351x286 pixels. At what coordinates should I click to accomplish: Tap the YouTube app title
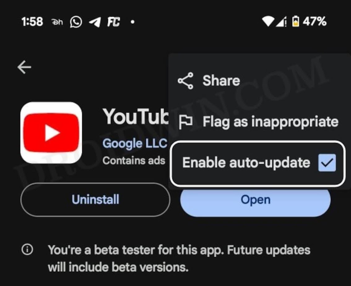136,116
